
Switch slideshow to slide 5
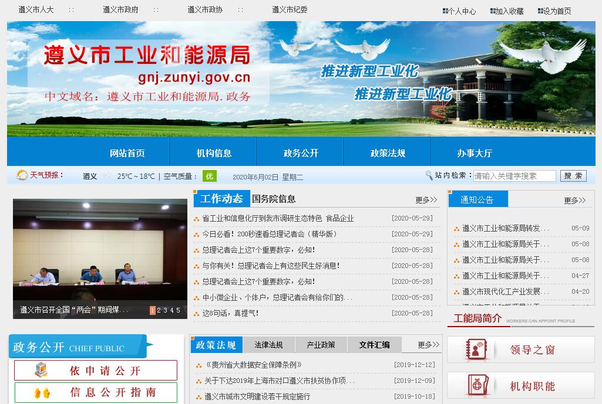(x=179, y=310)
